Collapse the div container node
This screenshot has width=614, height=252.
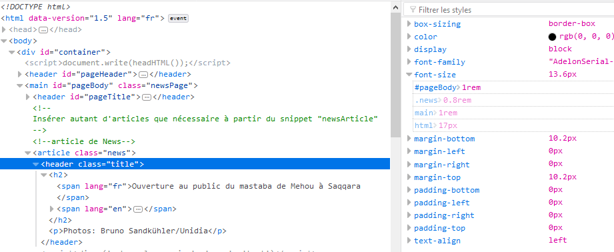click(x=12, y=52)
